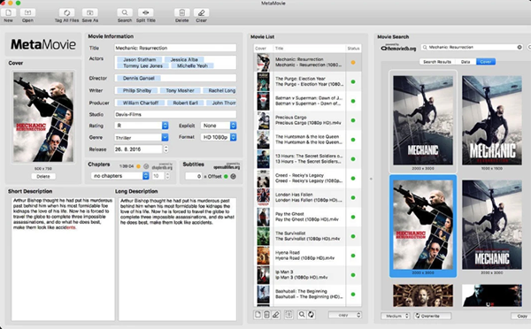Clear the Movie Search field
The height and width of the screenshot is (329, 531).
[x=519, y=48]
